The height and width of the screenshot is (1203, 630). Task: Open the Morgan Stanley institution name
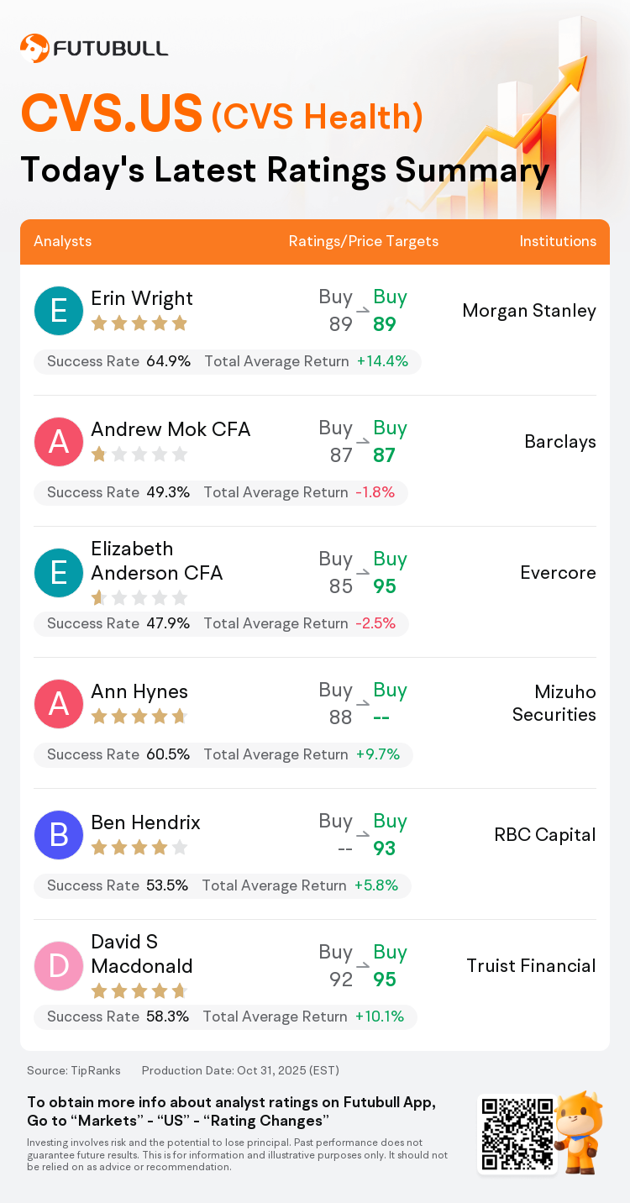(x=529, y=311)
